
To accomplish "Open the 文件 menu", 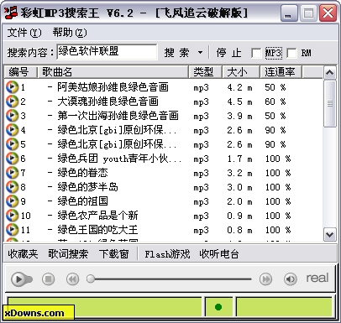I will (24, 33).
